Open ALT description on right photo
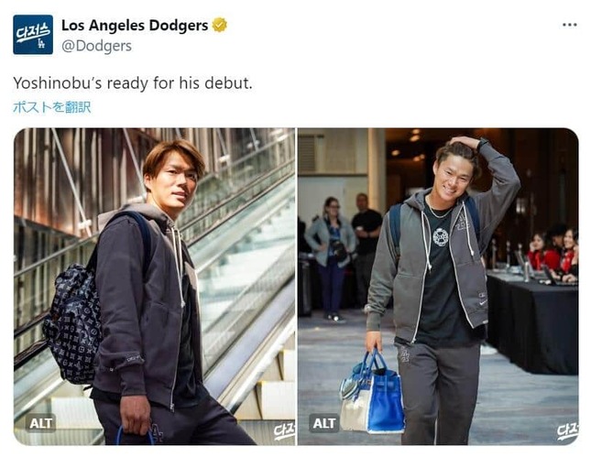Viewport: 591px width, 457px height. [x=324, y=423]
